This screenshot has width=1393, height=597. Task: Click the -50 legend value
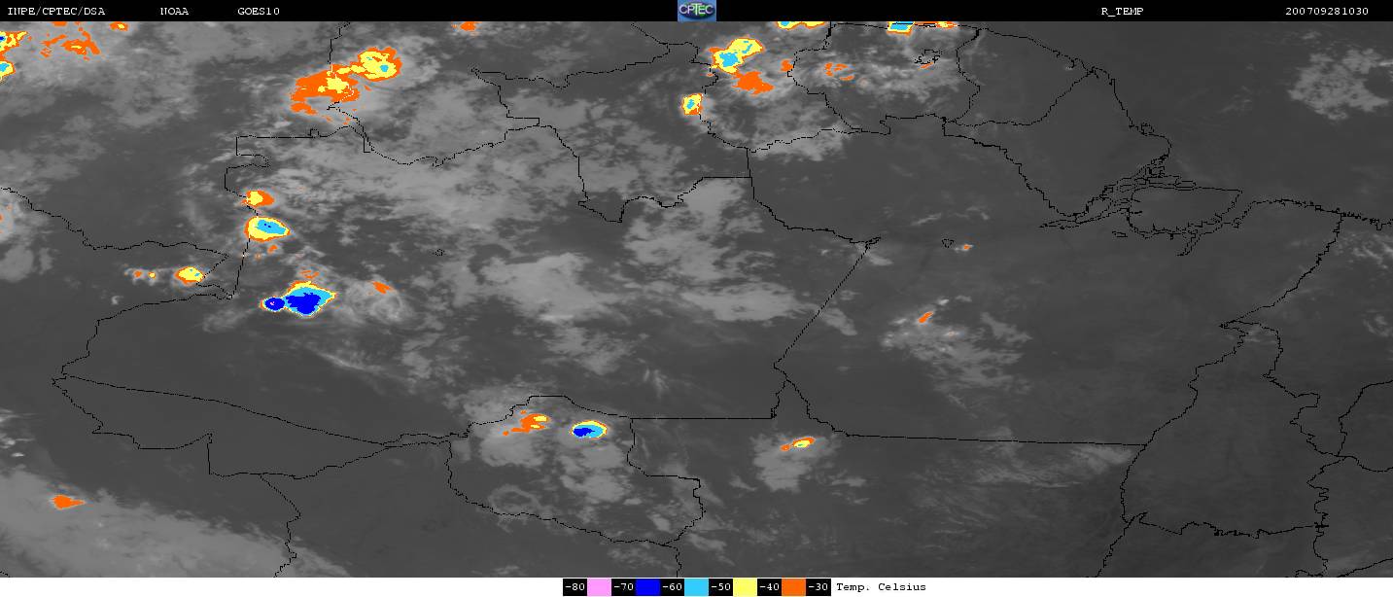[720, 587]
